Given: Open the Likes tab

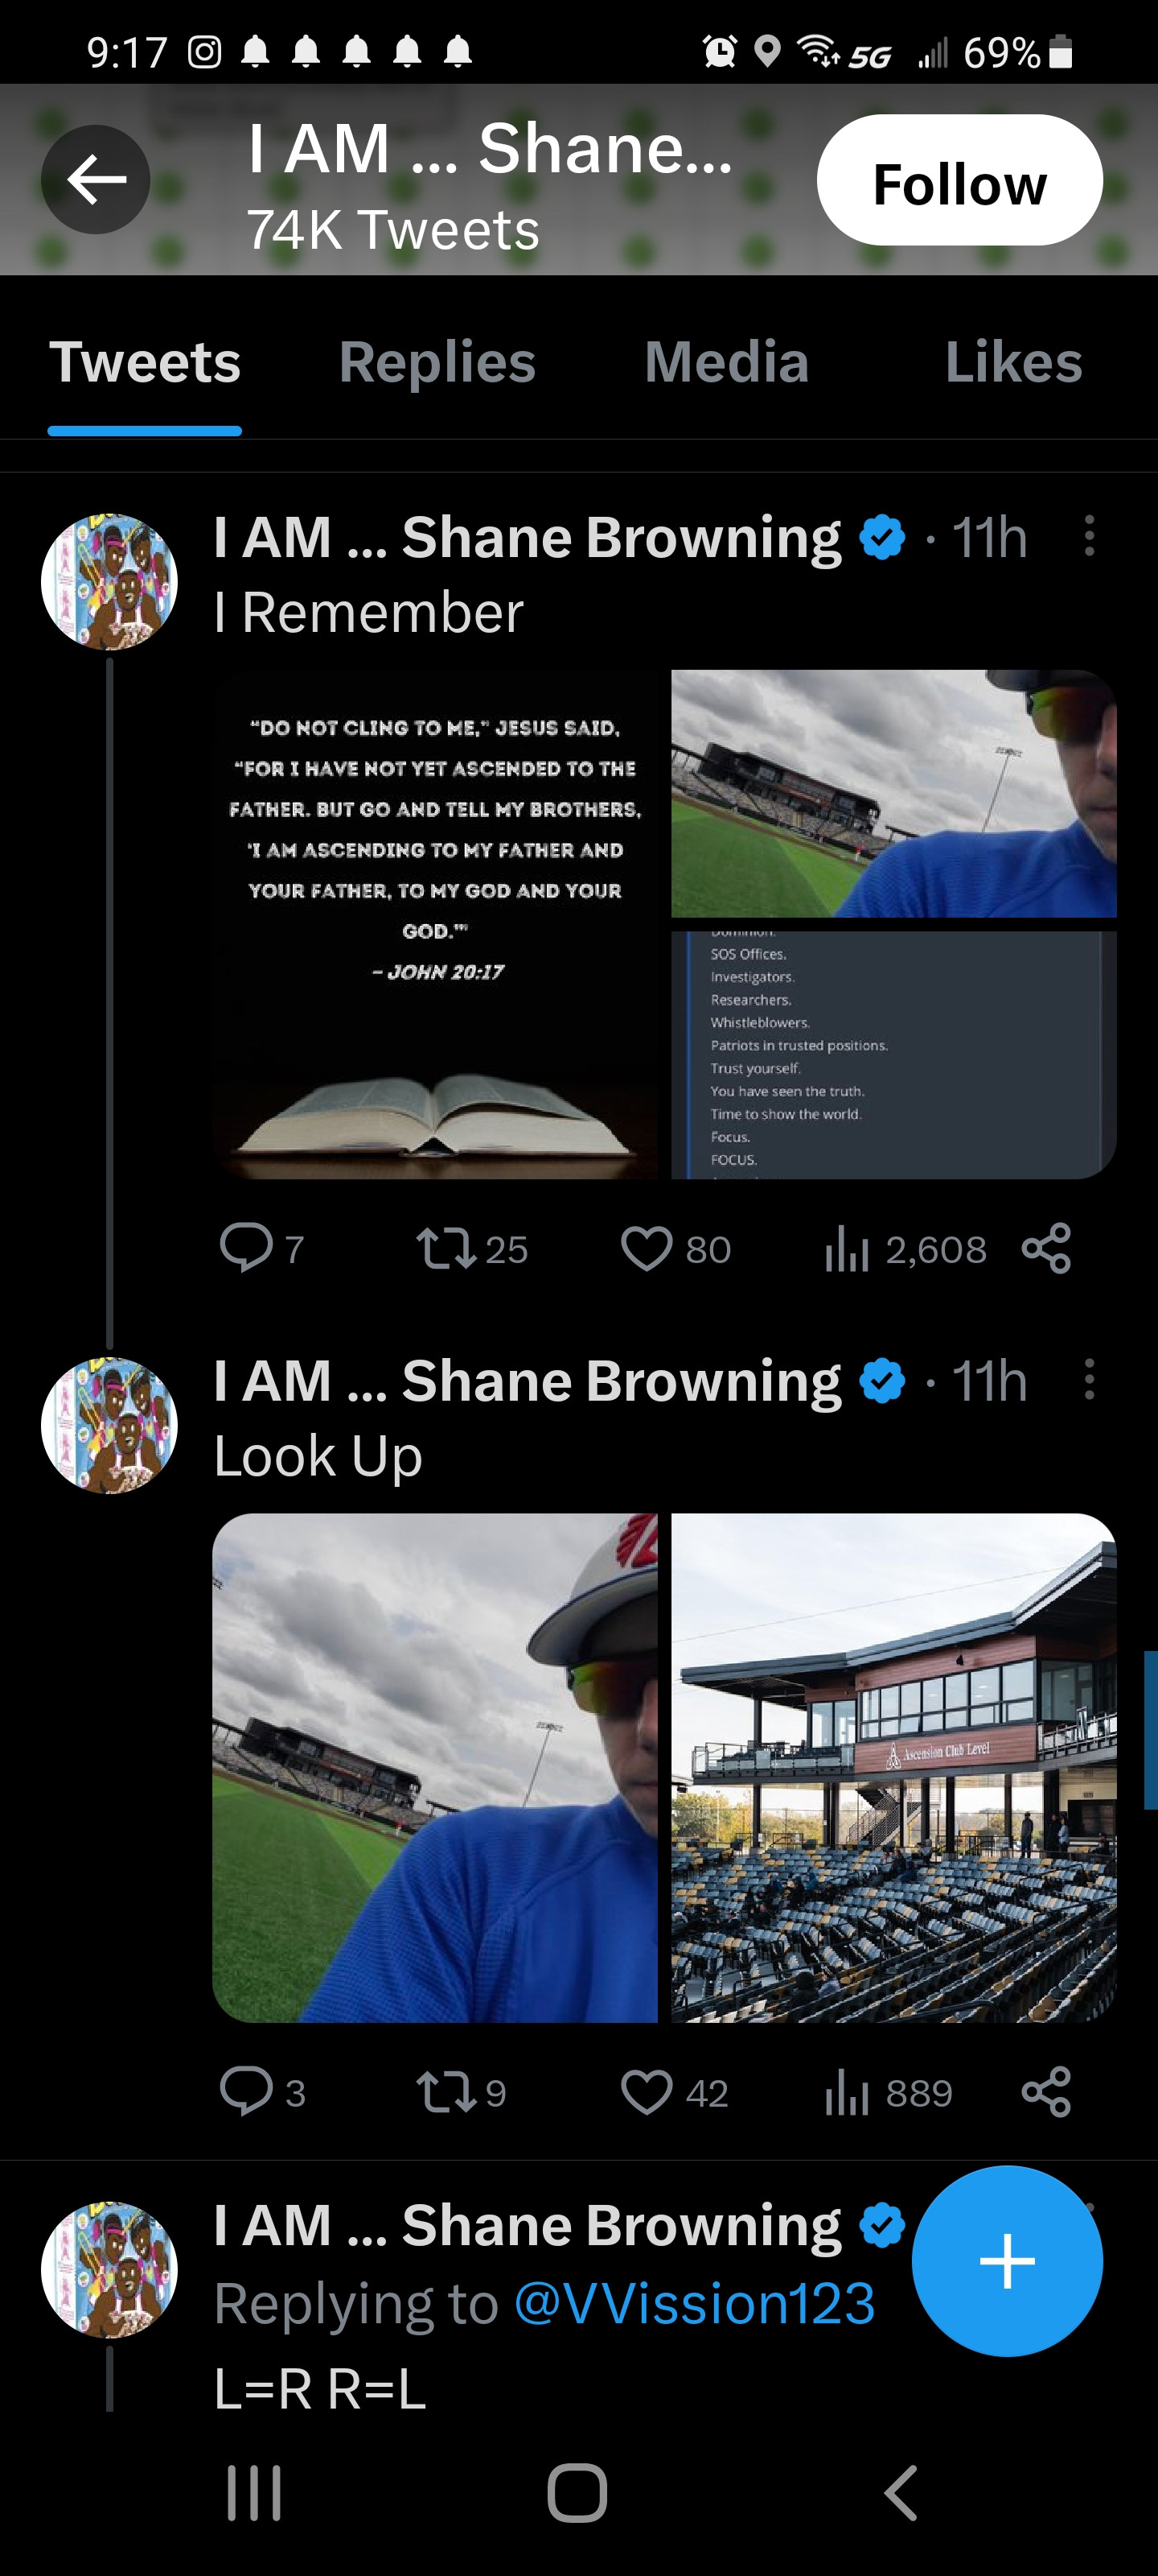Looking at the screenshot, I should 1013,362.
